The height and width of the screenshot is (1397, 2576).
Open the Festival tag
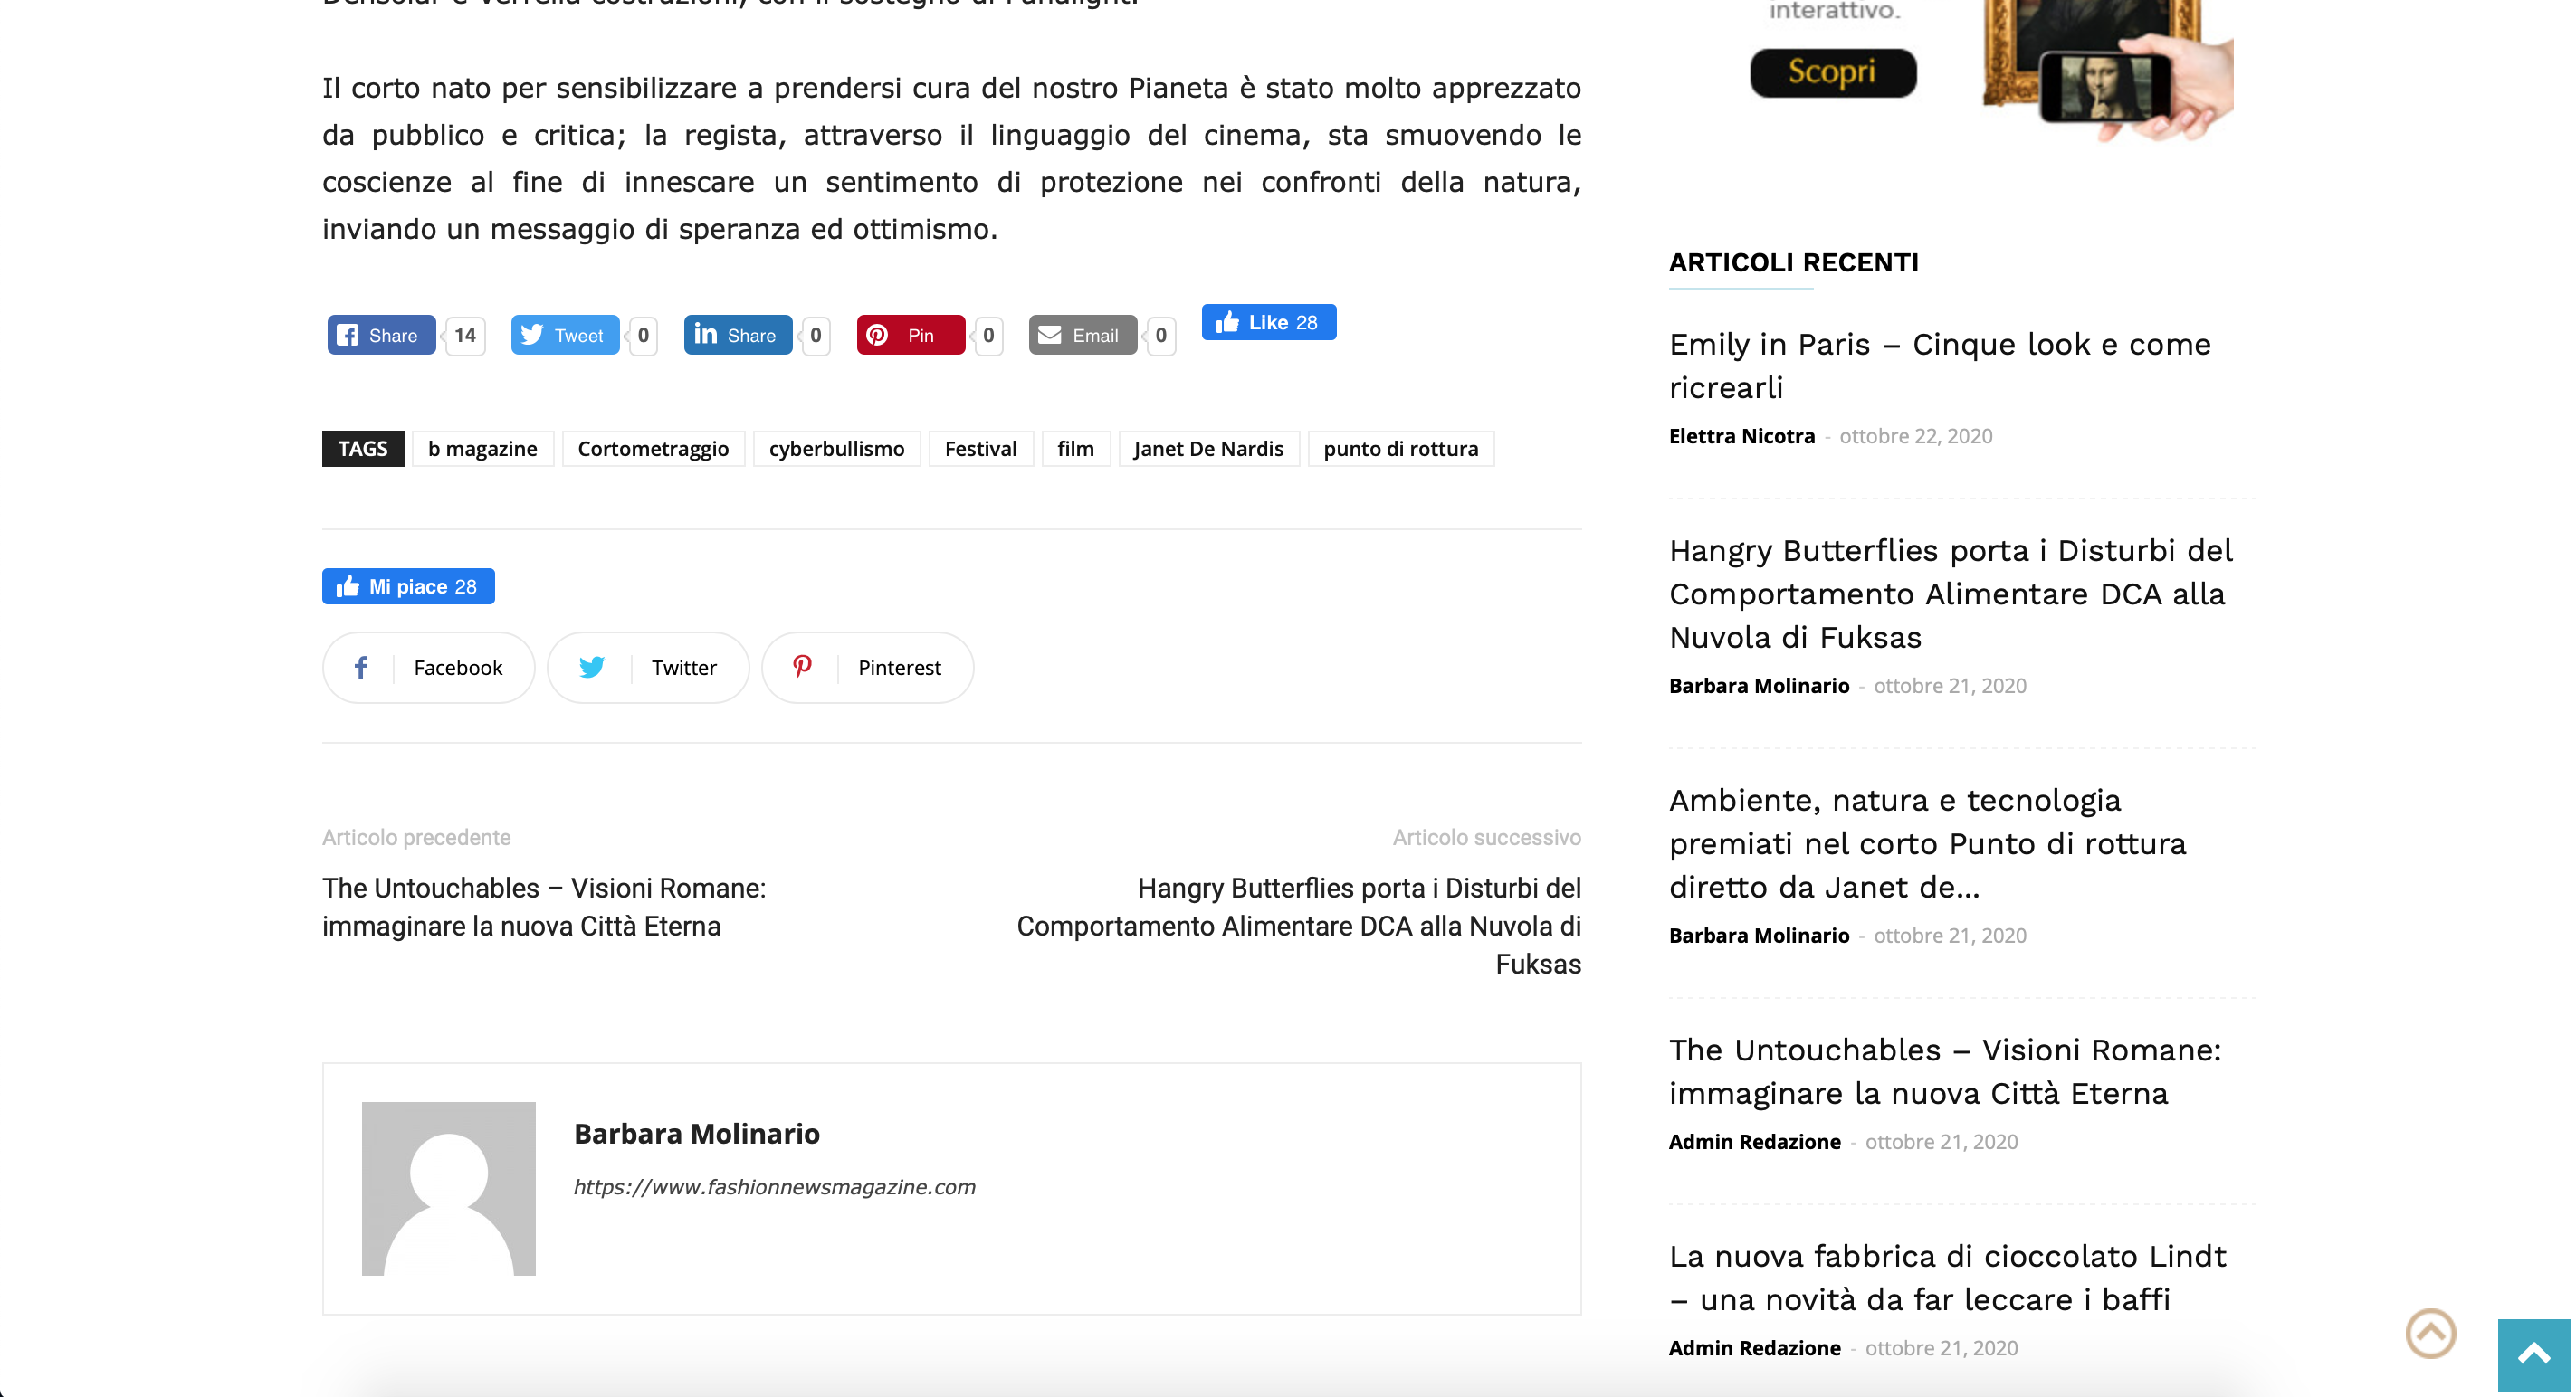point(980,449)
